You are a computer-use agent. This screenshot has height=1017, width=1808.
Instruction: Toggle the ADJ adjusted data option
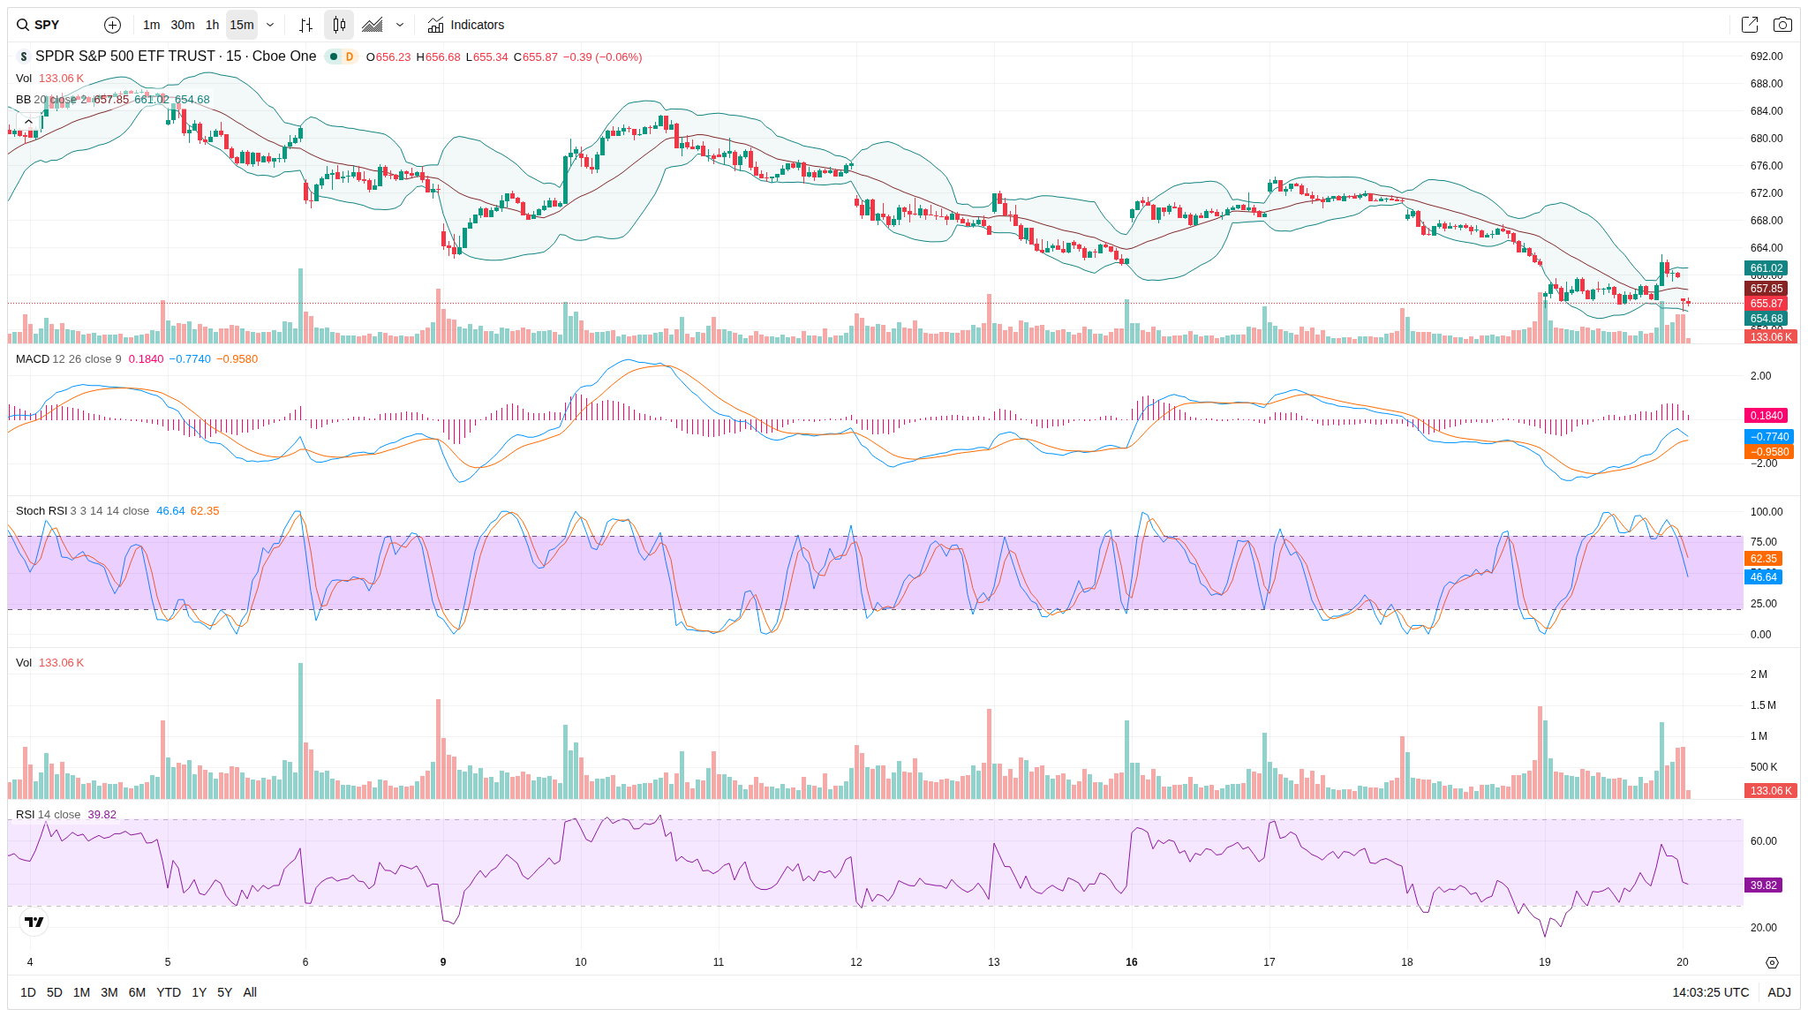[x=1779, y=992]
